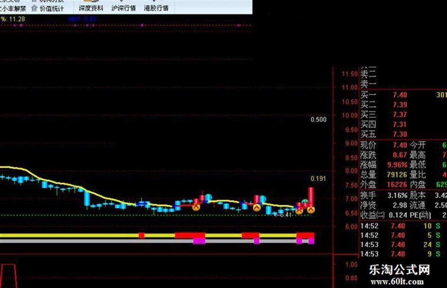Image resolution: width=447 pixels, height=288 pixels.
Task: Click the 净资 value 2.98
Action: pyautogui.click(x=400, y=205)
